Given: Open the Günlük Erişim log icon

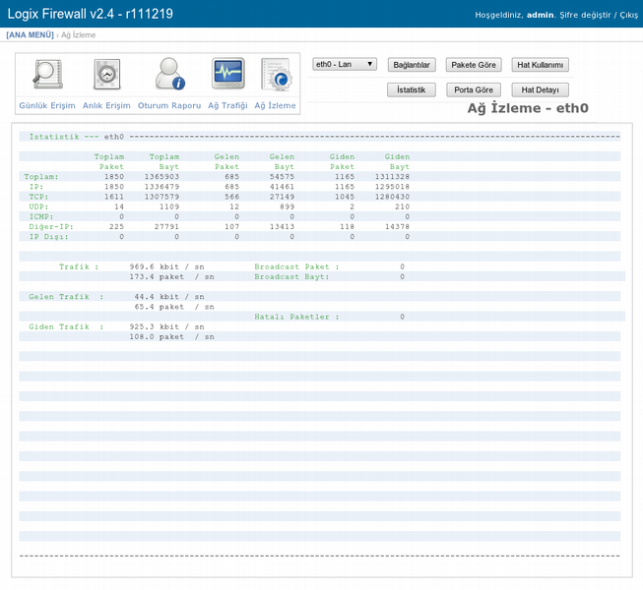Looking at the screenshot, I should pos(47,74).
